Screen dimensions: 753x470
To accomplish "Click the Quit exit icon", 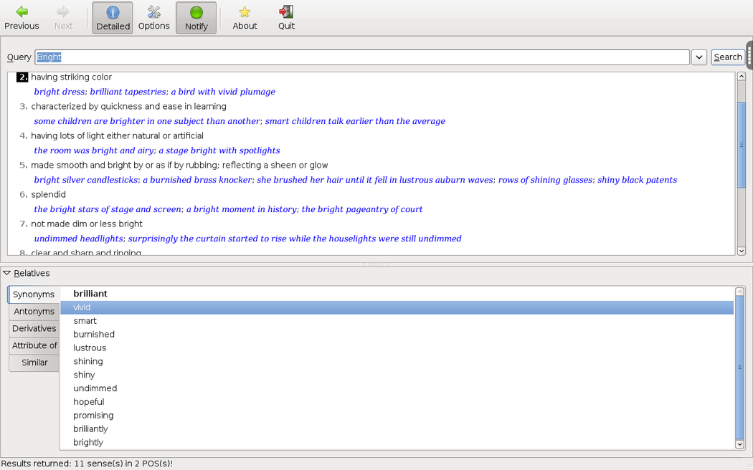I will tap(286, 12).
